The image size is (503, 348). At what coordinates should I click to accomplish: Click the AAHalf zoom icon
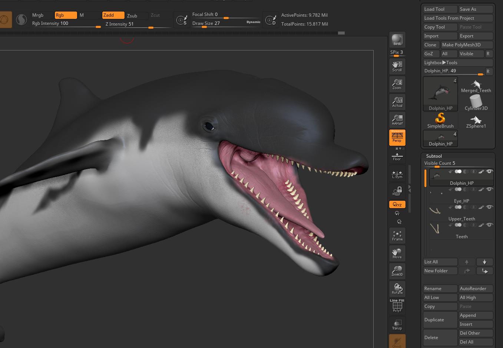[397, 120]
